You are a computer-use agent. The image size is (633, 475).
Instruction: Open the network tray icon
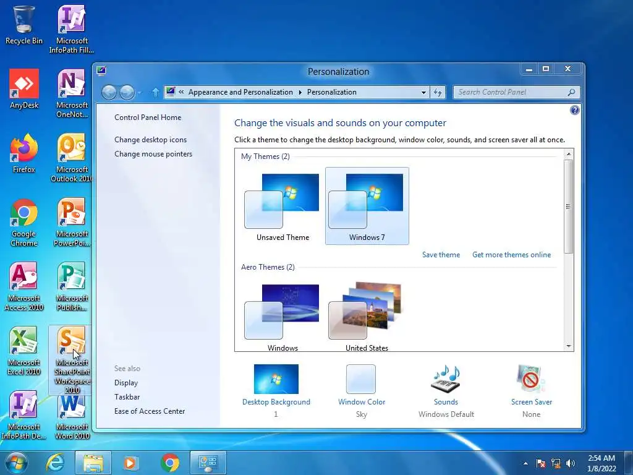tap(556, 463)
